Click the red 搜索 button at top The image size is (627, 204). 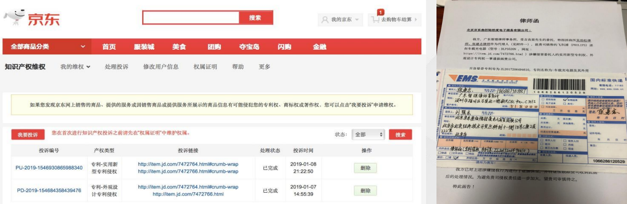[x=256, y=18]
